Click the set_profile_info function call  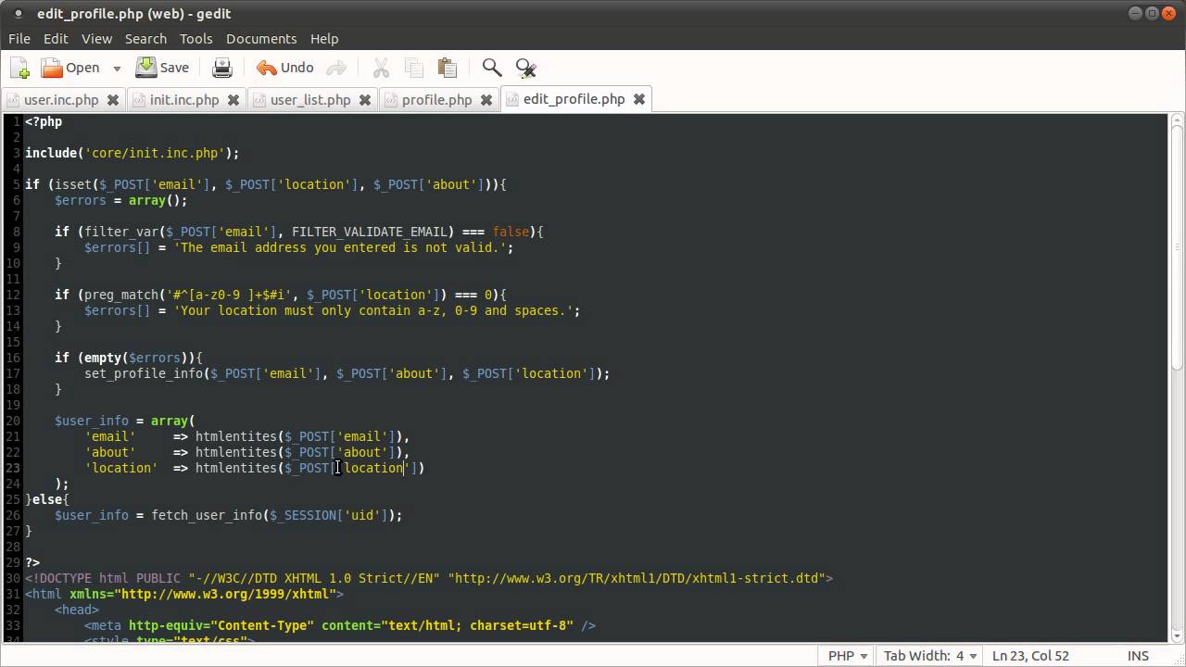pos(144,373)
